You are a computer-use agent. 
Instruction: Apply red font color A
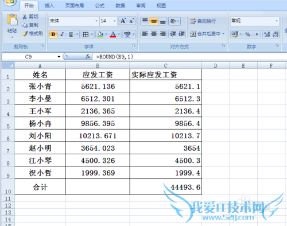pyautogui.click(x=113, y=34)
